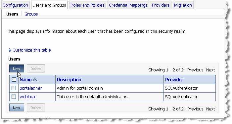232x124 pixels.
Task: Click the triangle icon beside Customize this table
Action: [10, 50]
